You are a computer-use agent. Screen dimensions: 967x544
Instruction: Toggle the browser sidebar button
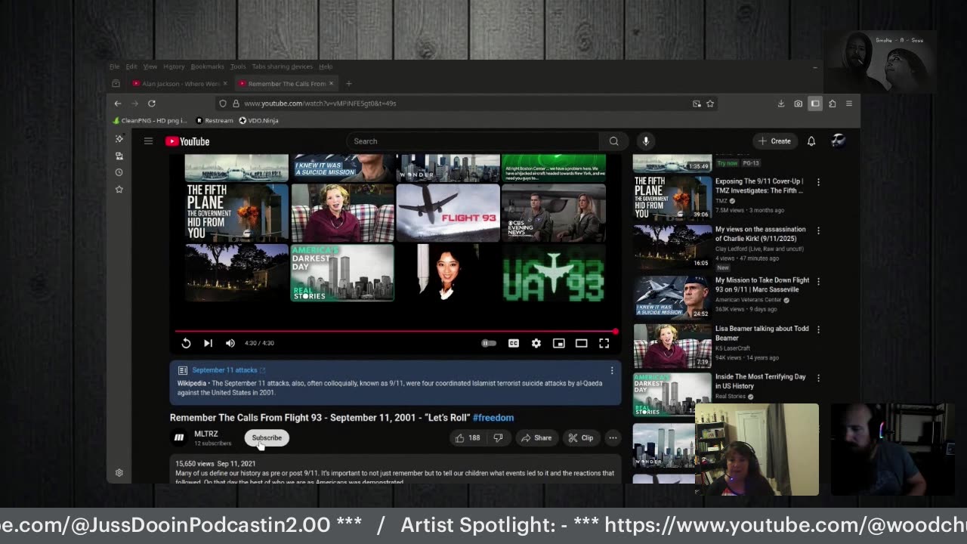815,104
